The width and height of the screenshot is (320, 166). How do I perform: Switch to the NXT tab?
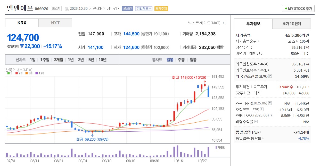click(x=55, y=23)
